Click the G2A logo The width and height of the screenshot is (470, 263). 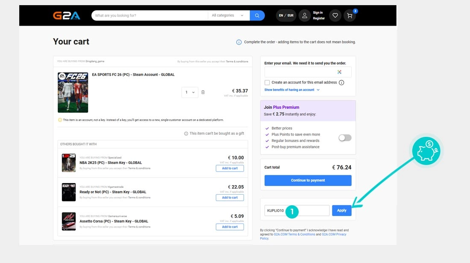67,16
